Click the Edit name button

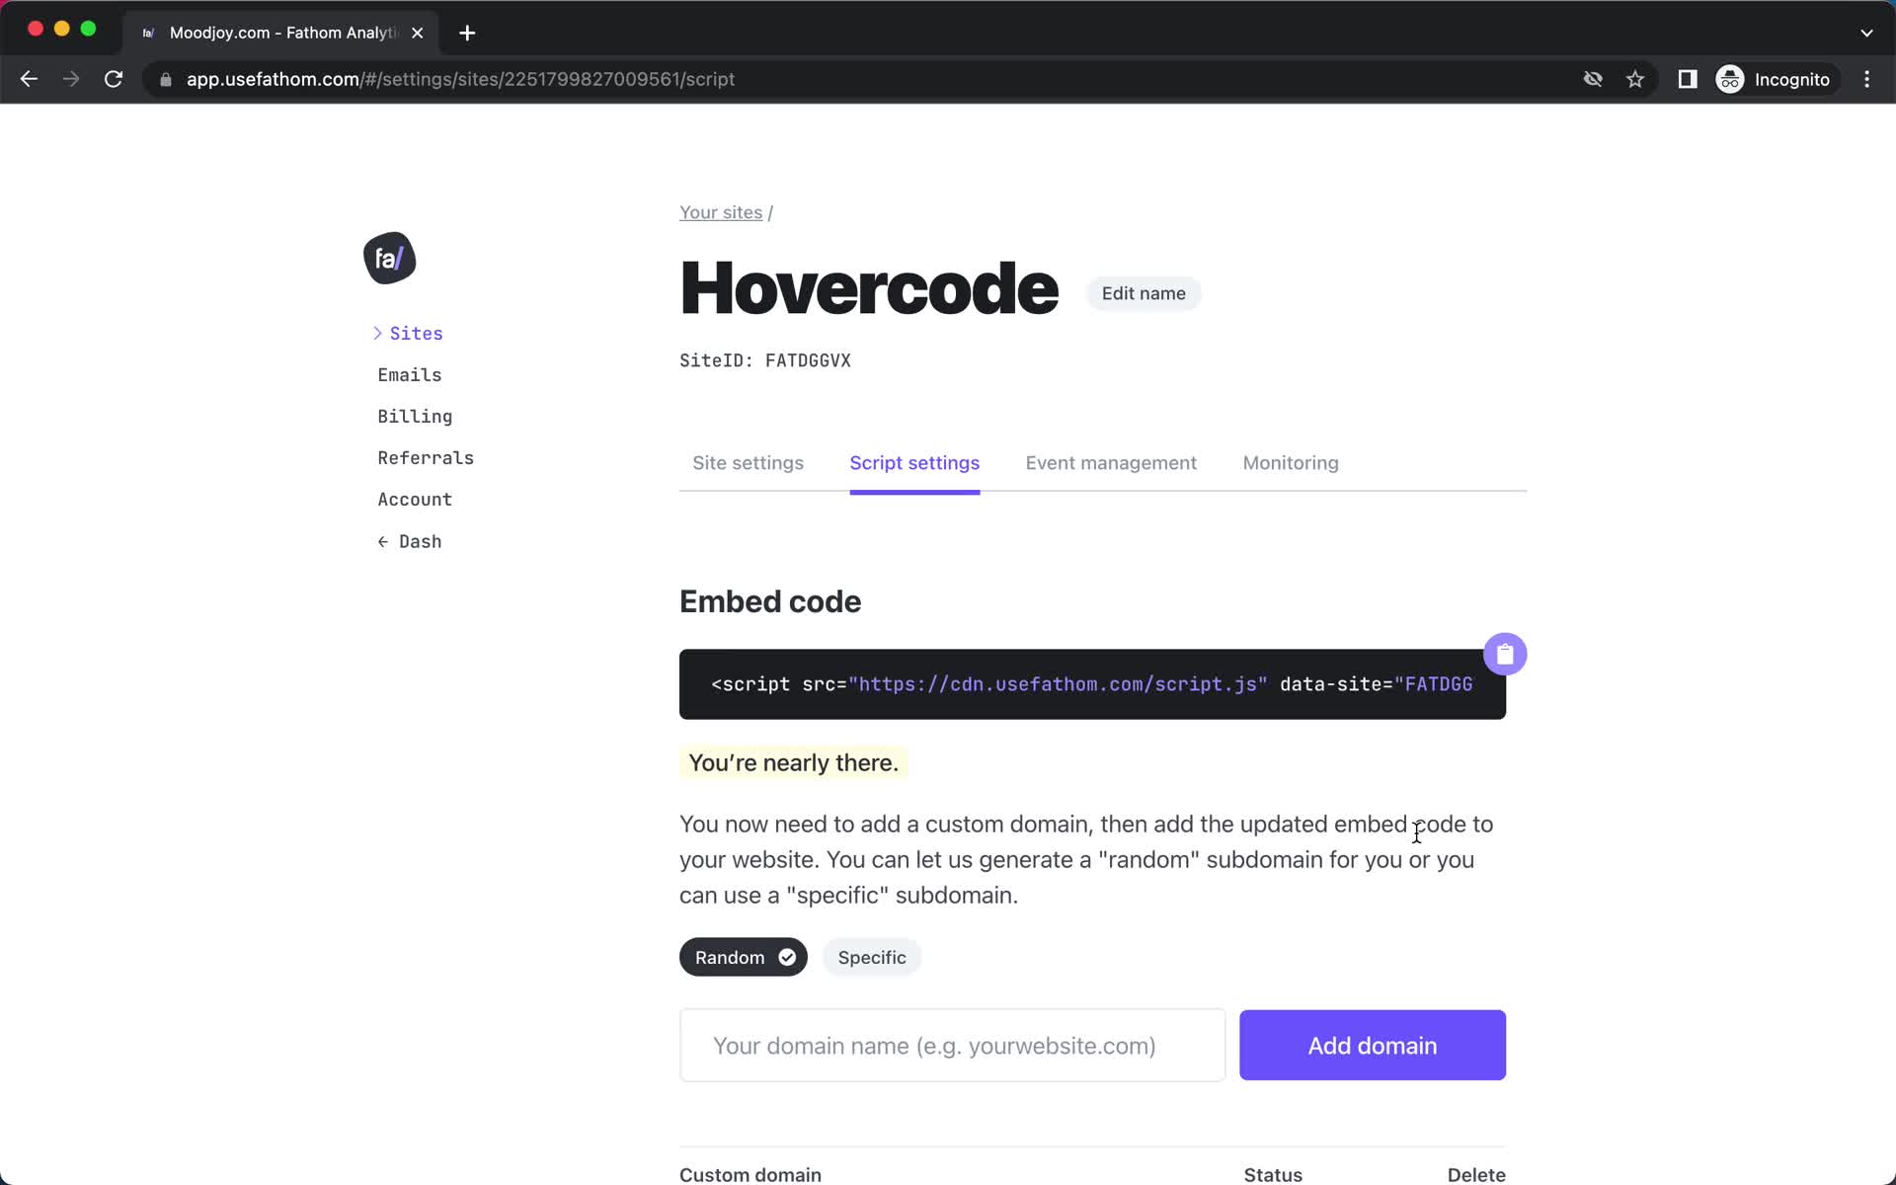coord(1144,292)
